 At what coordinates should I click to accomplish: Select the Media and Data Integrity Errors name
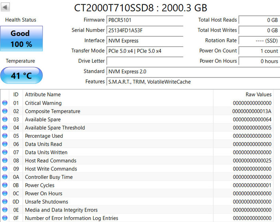click(61, 210)
